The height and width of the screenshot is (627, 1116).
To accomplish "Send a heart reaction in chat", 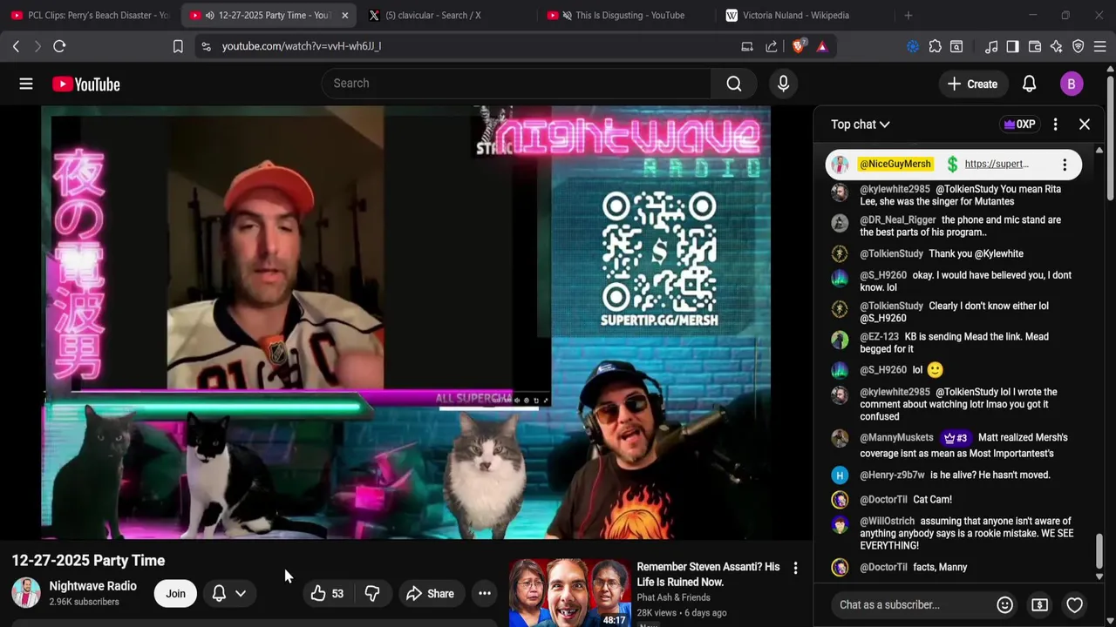I will (1074, 604).
